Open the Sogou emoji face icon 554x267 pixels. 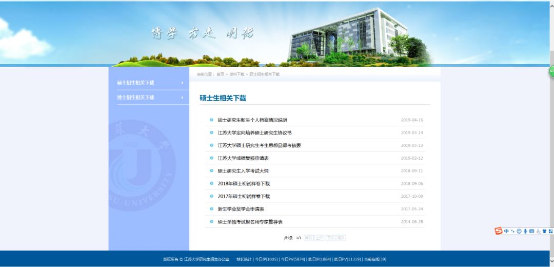point(519,231)
